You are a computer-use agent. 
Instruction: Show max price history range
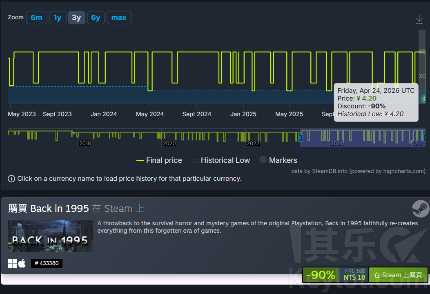[119, 18]
